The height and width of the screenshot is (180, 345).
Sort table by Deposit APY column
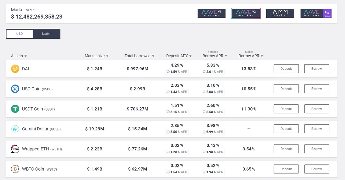tap(179, 56)
